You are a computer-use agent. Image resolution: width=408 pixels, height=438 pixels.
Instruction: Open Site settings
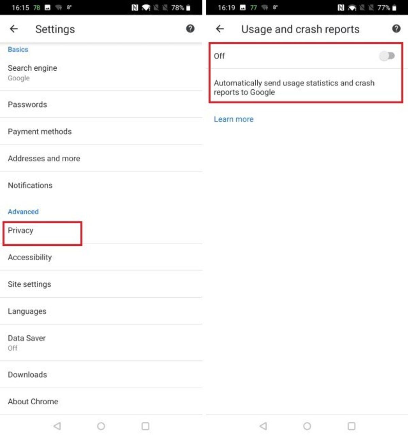[30, 284]
